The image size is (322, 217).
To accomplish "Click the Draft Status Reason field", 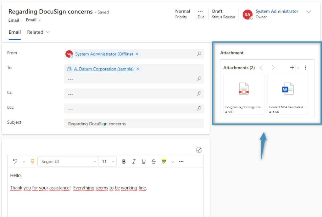I will click(x=223, y=14).
